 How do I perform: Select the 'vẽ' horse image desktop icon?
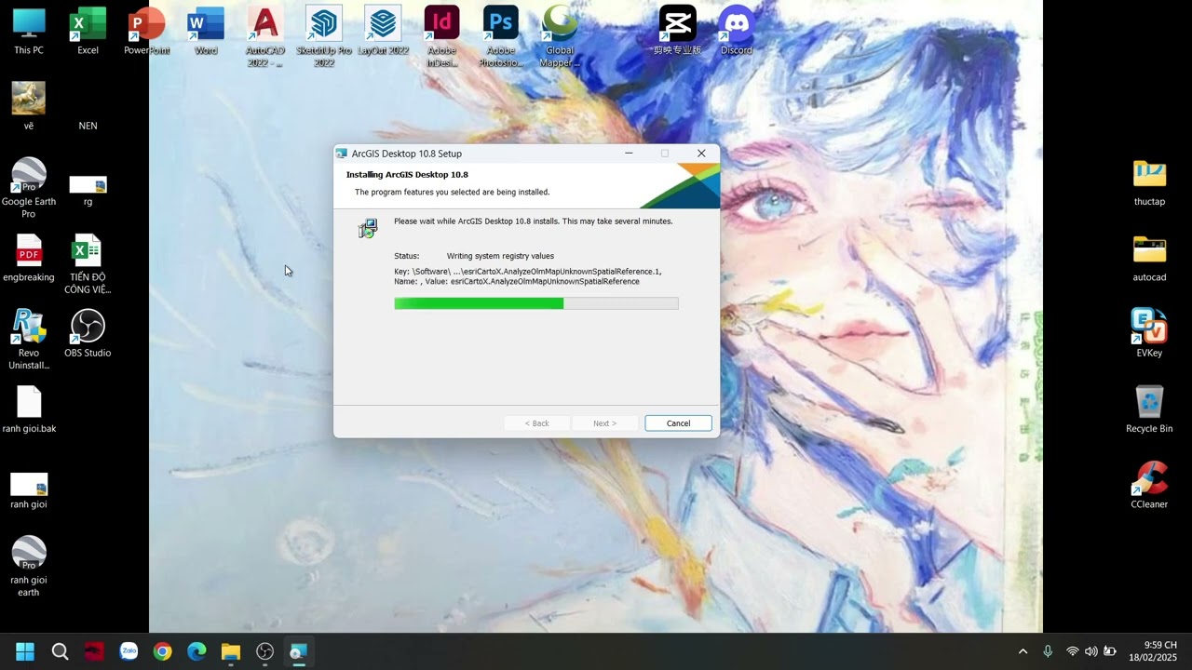pos(29,106)
